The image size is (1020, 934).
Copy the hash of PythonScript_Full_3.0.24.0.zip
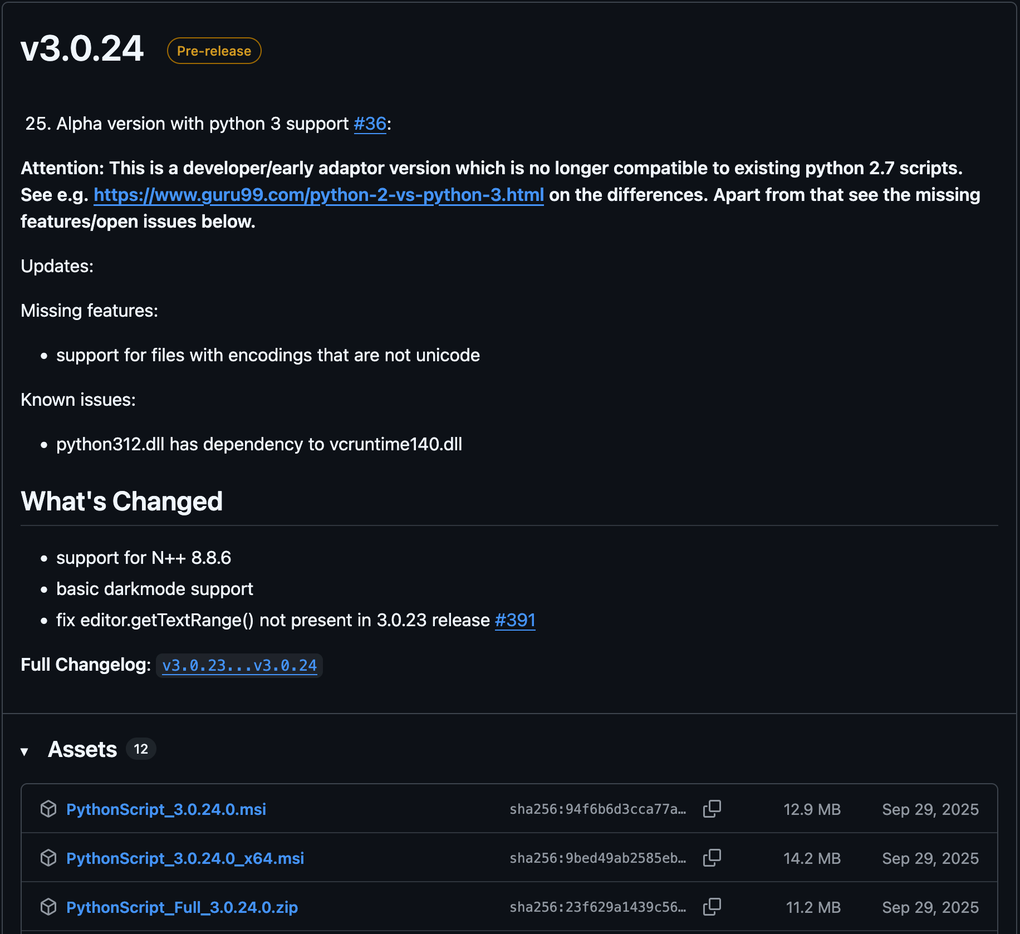pyautogui.click(x=713, y=907)
